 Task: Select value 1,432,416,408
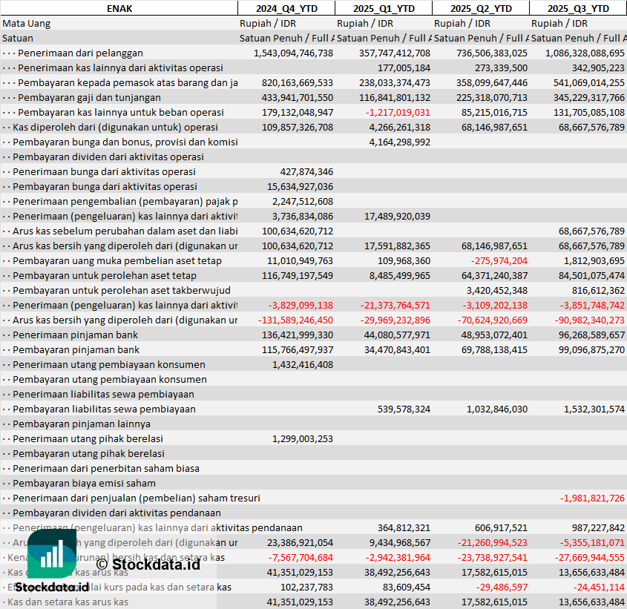(303, 364)
